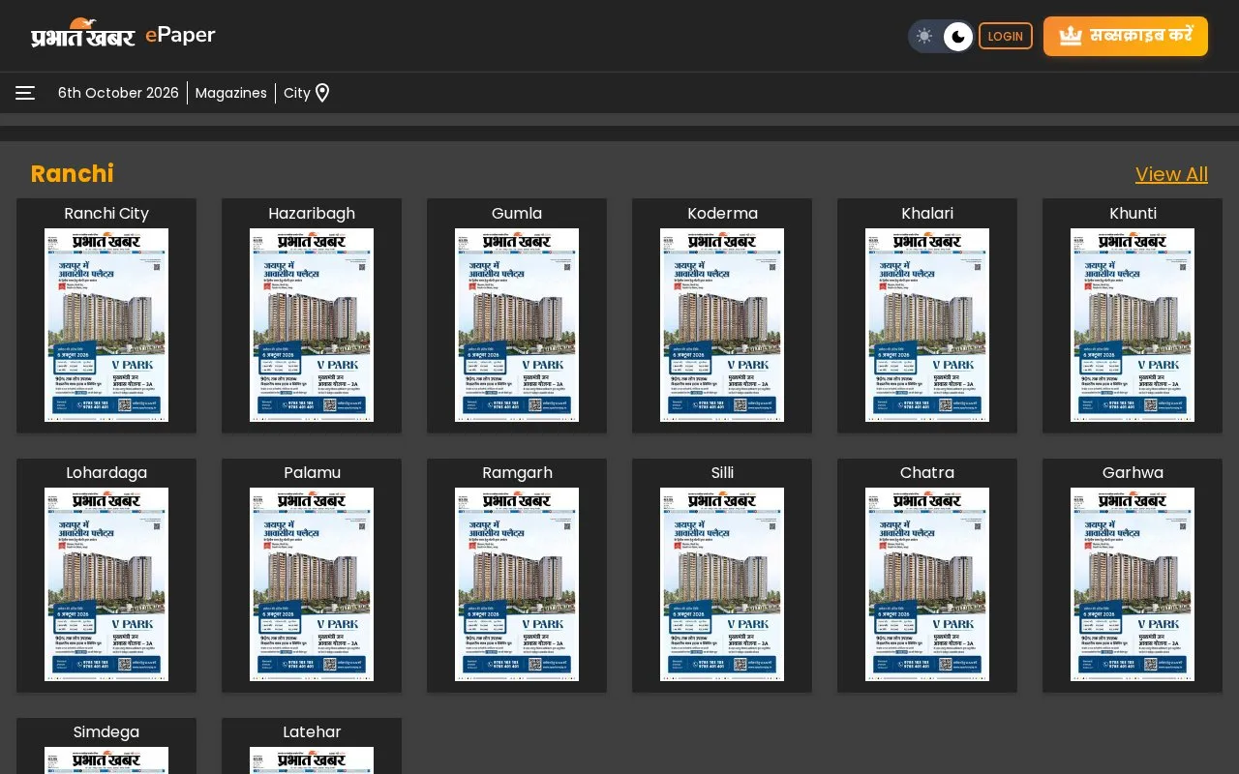The height and width of the screenshot is (774, 1239).
Task: Open the Garhwa edition thumbnail
Action: pos(1133,584)
